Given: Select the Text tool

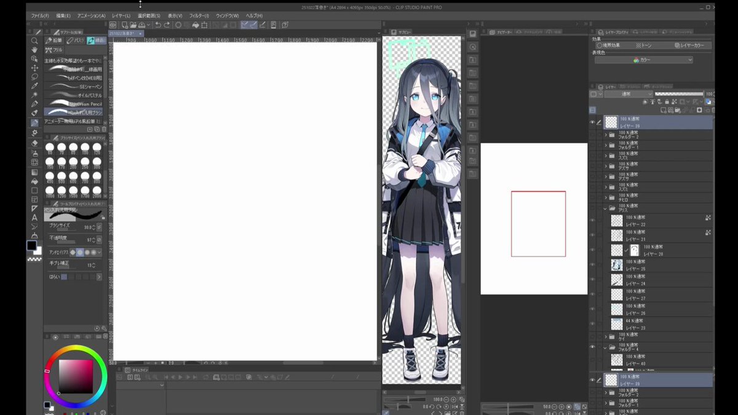Looking at the screenshot, I should tap(34, 217).
